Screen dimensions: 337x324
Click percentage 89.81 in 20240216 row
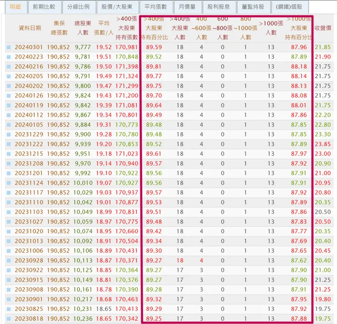click(153, 67)
